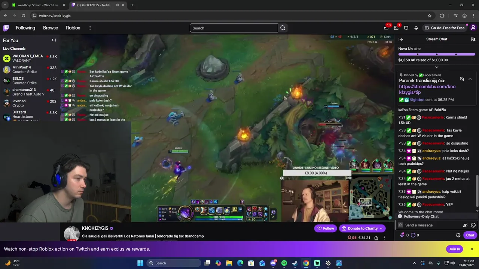Open Spotify from the taskbar
The width and height of the screenshot is (479, 269).
pos(284,263)
